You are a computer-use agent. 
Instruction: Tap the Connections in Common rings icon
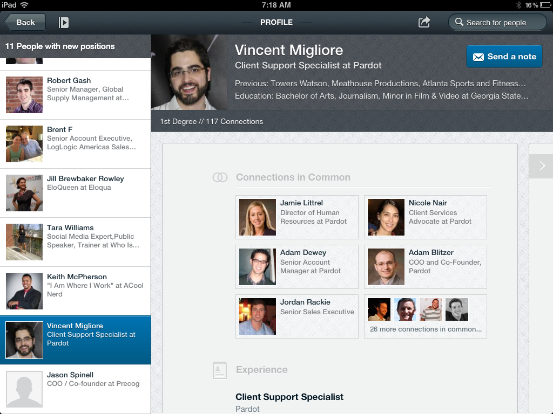pos(220,177)
